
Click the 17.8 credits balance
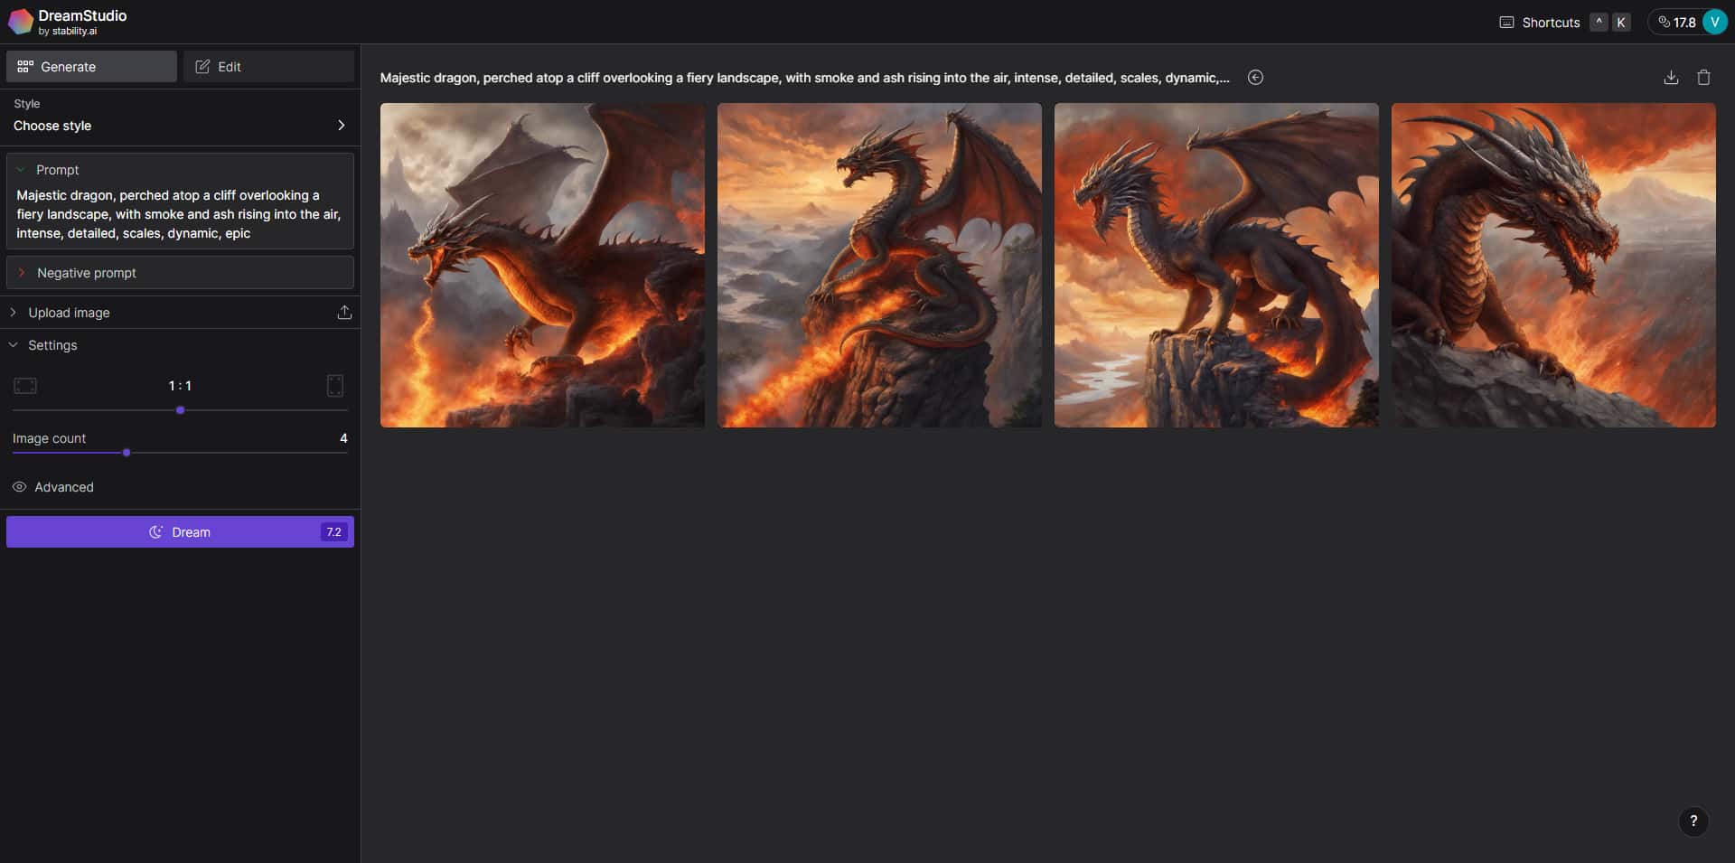[x=1676, y=23]
